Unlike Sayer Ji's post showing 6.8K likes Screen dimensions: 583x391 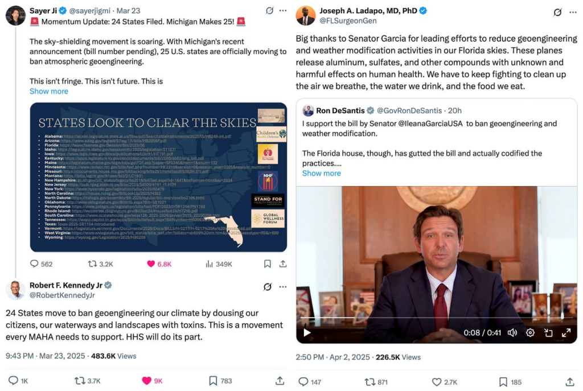[x=150, y=264]
